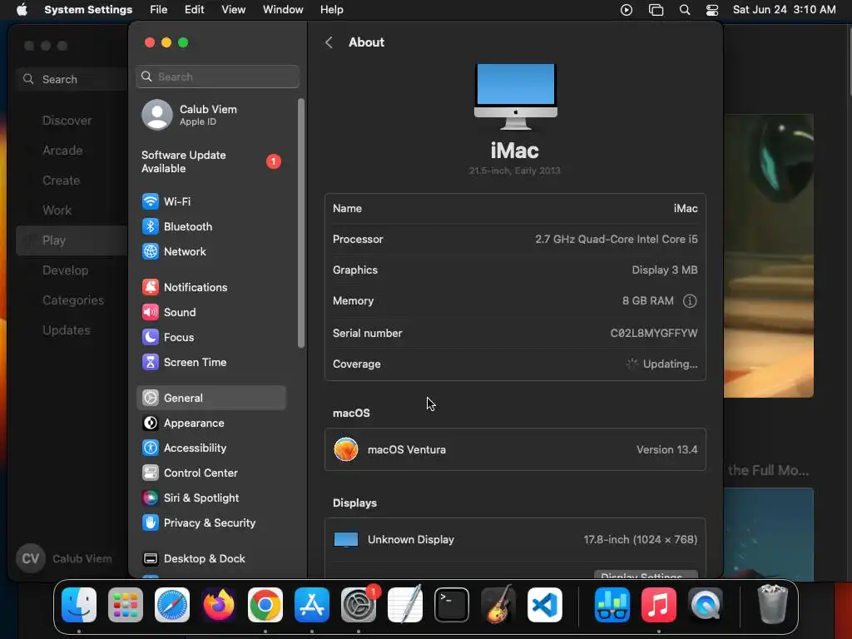Select Arcade in App Store sidebar
This screenshot has width=852, height=639.
coord(62,151)
